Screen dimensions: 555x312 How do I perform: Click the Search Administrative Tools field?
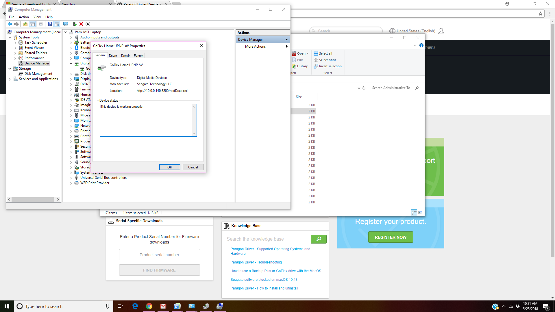click(x=395, y=88)
